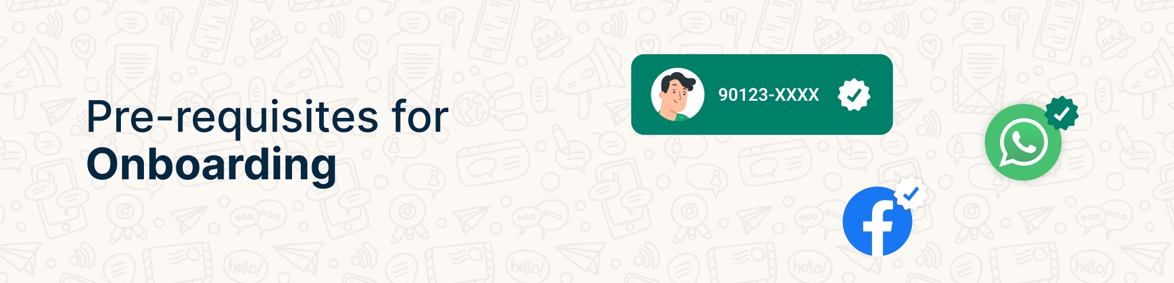
Task: Click the WhatsApp logo icon
Action: [1023, 142]
